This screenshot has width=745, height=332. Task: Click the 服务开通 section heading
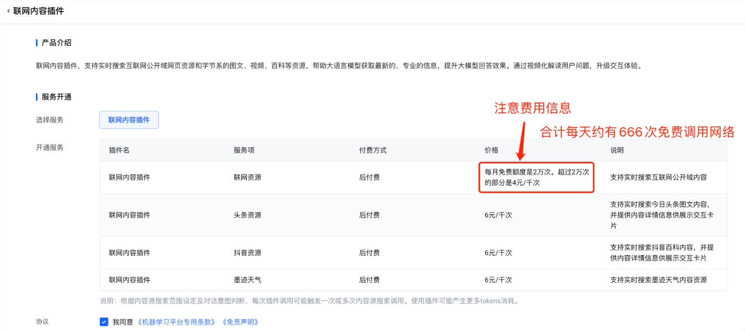tap(56, 97)
